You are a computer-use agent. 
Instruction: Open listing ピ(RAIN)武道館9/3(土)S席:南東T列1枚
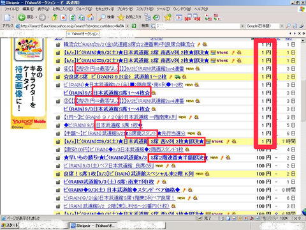pos(109,182)
